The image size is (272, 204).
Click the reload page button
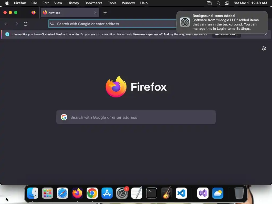pos(25,24)
